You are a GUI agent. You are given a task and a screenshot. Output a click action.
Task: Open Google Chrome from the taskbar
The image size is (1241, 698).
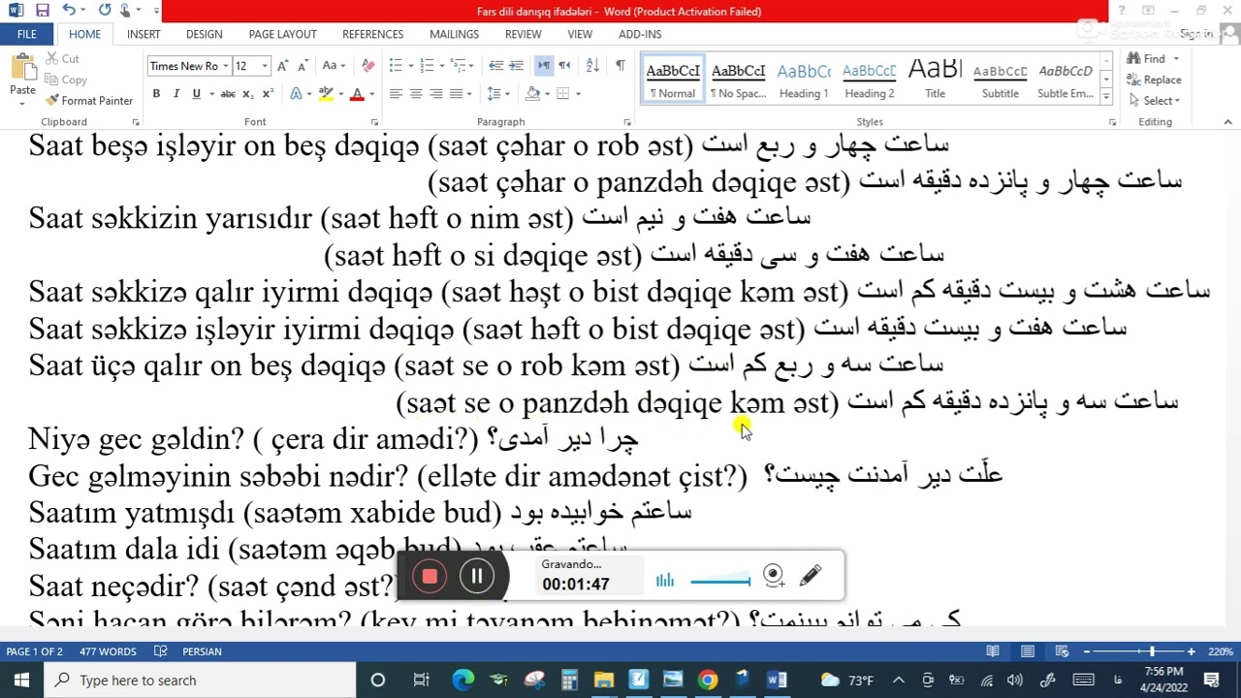point(708,681)
